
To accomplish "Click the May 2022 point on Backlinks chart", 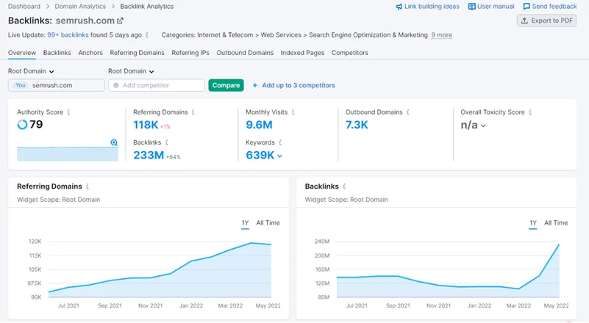I will point(559,244).
